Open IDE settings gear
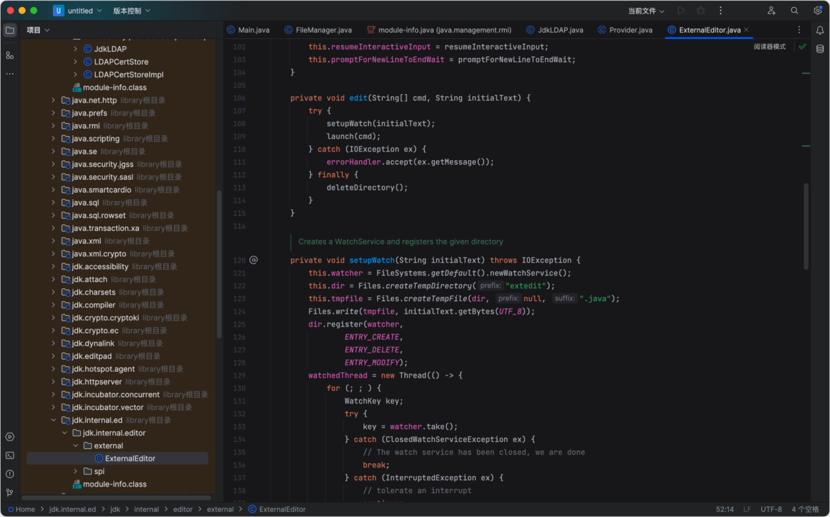The height and width of the screenshot is (517, 830). click(818, 11)
